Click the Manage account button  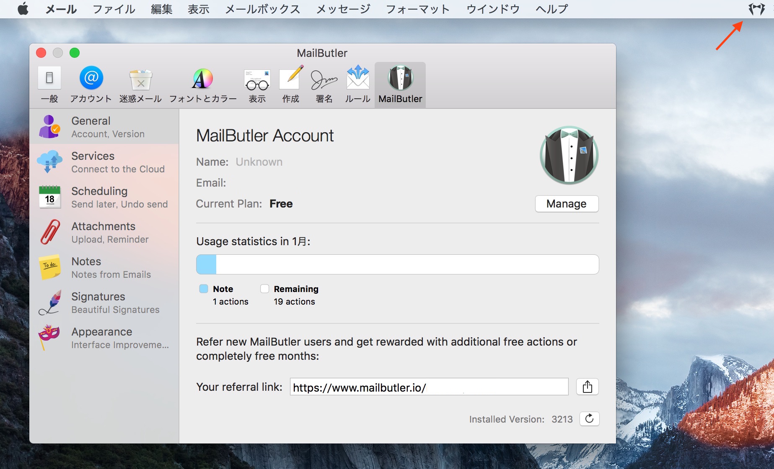tap(567, 204)
